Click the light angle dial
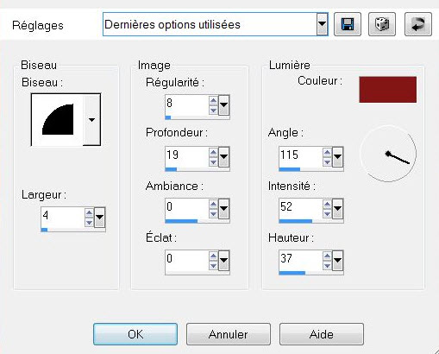The height and width of the screenshot is (354, 439). 388,154
